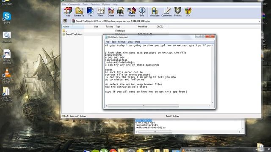Select the Grand.Theft.Aut... folder row
The image size is (271, 152).
(x=73, y=34)
